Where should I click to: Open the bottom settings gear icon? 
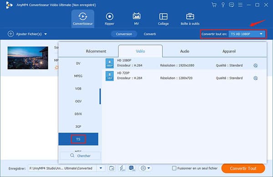pyautogui.click(x=143, y=168)
